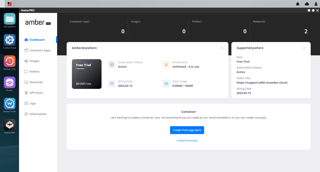Expand the AmberAnywhere card chevron
This screenshot has width=320, height=172.
[222, 48]
